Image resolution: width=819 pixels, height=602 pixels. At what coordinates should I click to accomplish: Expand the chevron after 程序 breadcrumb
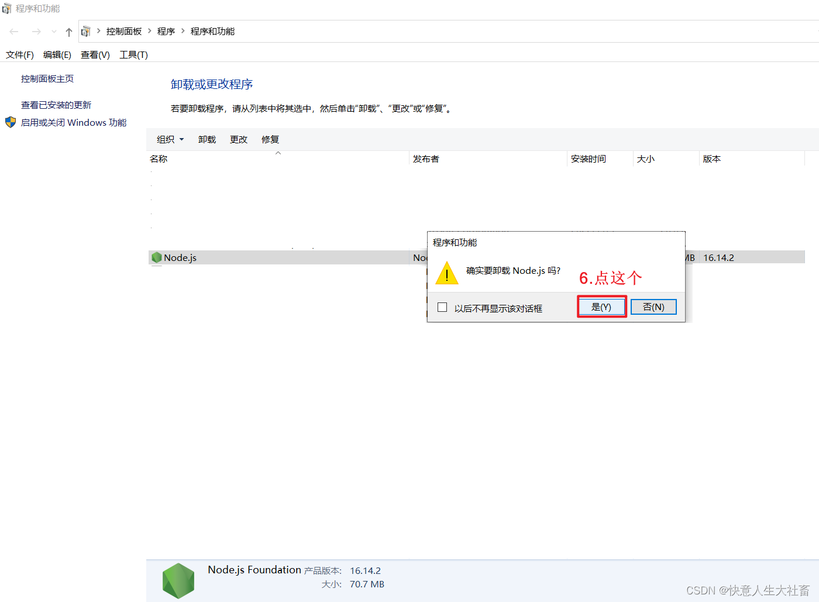(183, 31)
